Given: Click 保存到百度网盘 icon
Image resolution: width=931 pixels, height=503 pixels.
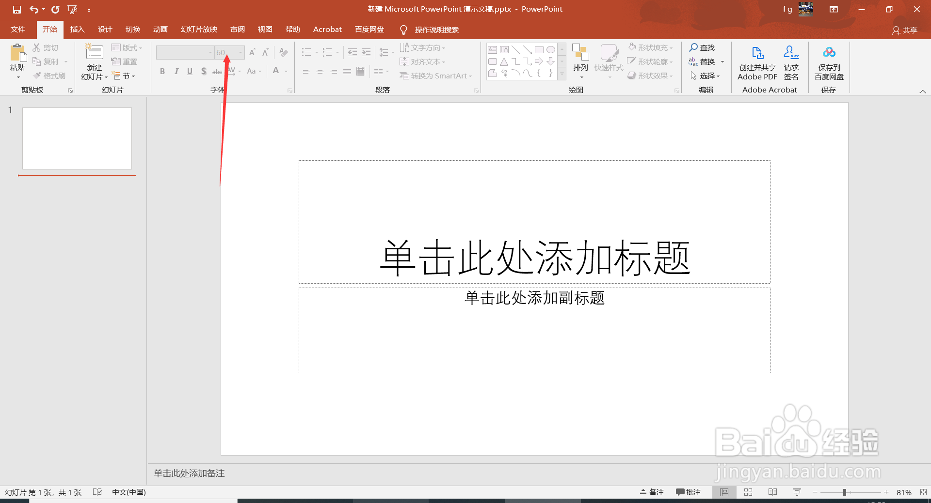Looking at the screenshot, I should 828,61.
